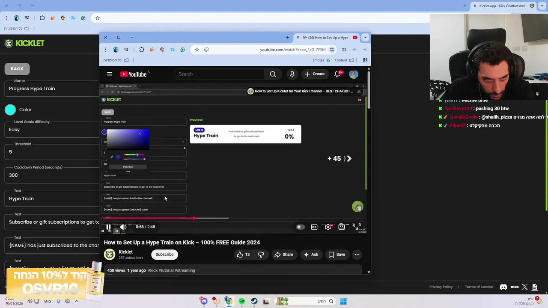Show hidden tray icons chevron
The width and height of the screenshot is (548, 308).
pos(77,301)
